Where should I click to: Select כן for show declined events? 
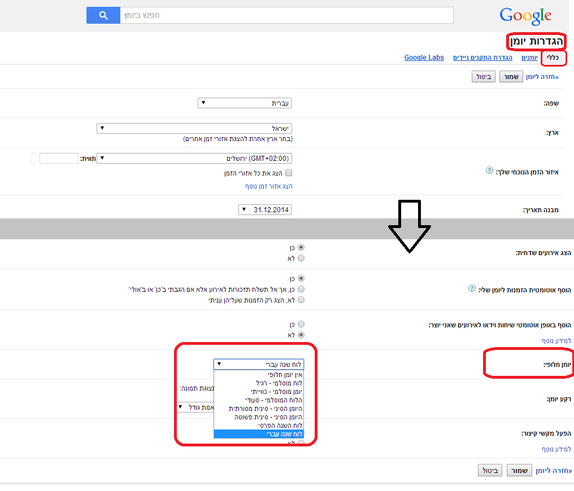(301, 248)
